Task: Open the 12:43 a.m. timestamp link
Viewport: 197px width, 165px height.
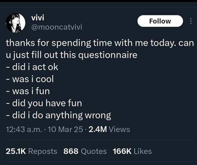Action: (x=24, y=129)
